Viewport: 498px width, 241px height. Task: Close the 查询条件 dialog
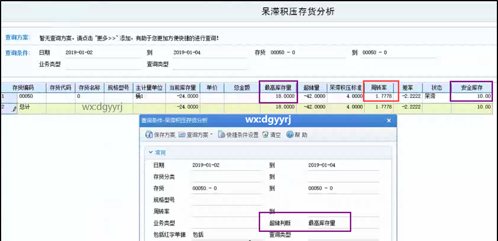pos(389,120)
